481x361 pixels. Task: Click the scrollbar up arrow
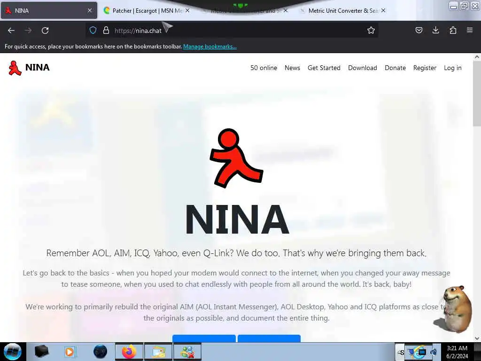tap(477, 57)
